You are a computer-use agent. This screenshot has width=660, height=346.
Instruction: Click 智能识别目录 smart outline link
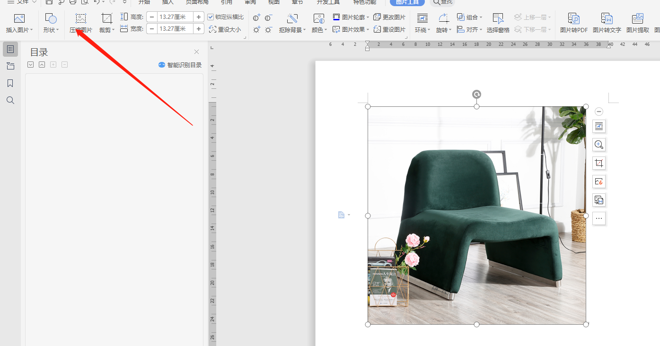[x=180, y=65]
